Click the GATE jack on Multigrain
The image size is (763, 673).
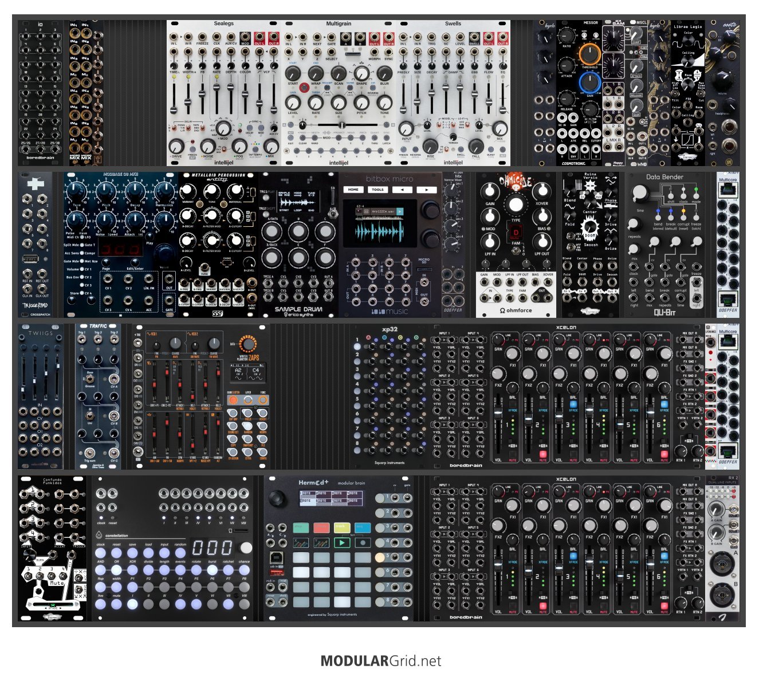(332, 37)
